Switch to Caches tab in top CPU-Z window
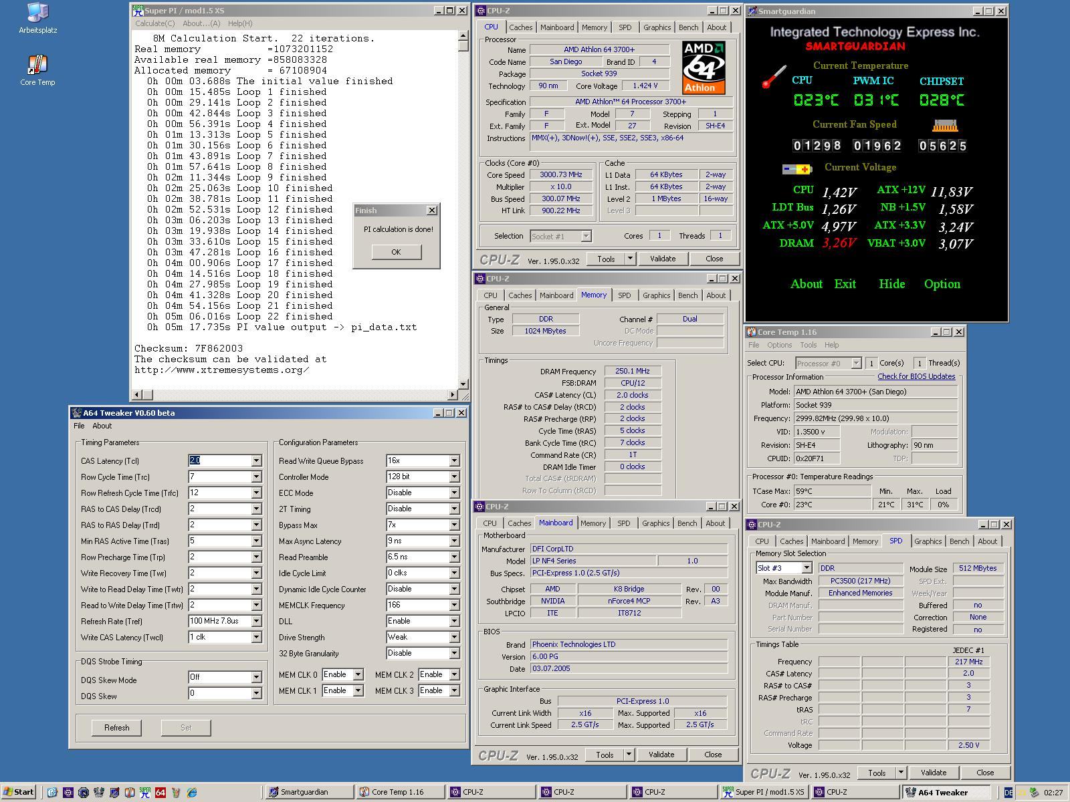Screen dimensions: 1070x802 coord(520,27)
